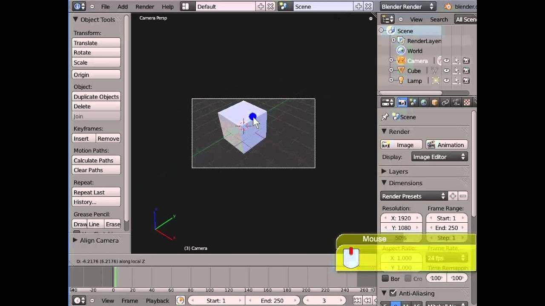The width and height of the screenshot is (545, 306).
Task: Pin the Scene properties context
Action: coord(385,117)
